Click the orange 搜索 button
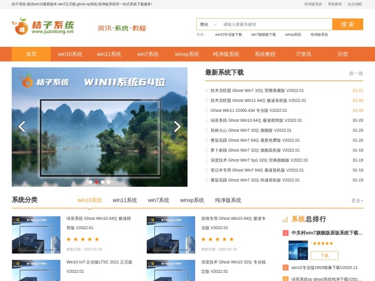This screenshot has width=375, height=281. pos(347,24)
